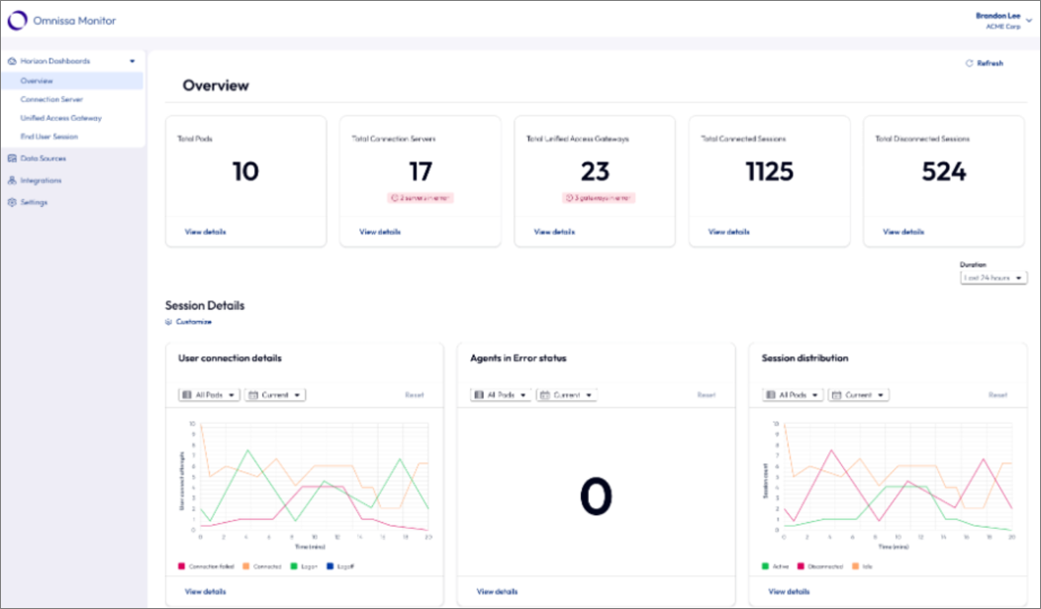The image size is (1041, 609).
Task: Open All Pods dropdown in User connection details
Action: [209, 394]
